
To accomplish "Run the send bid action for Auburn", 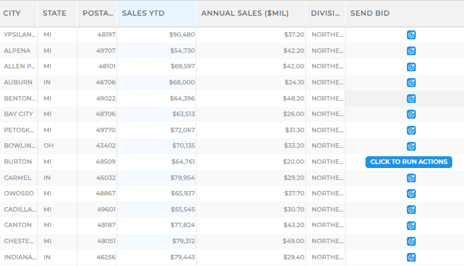I will [x=411, y=82].
